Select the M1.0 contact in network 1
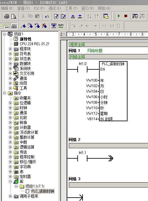 click(83, 69)
